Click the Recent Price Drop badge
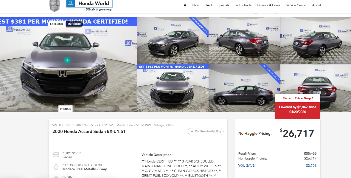The image size is (351, 178). [297, 98]
